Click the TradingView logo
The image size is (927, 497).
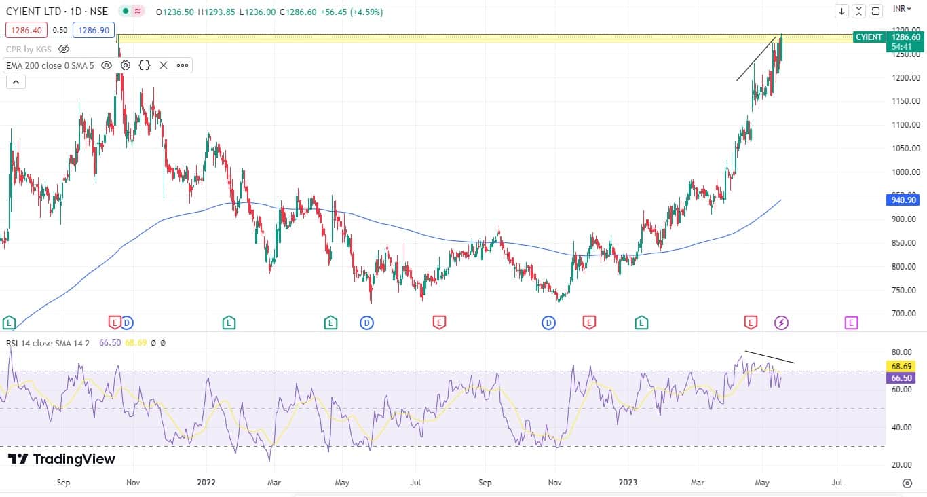pyautogui.click(x=62, y=459)
